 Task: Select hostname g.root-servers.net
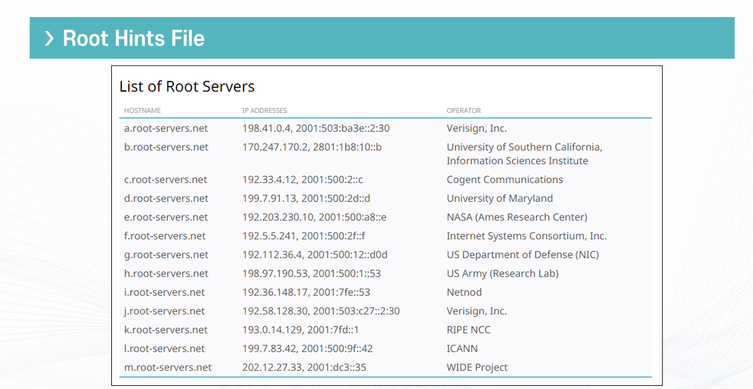pyautogui.click(x=166, y=254)
